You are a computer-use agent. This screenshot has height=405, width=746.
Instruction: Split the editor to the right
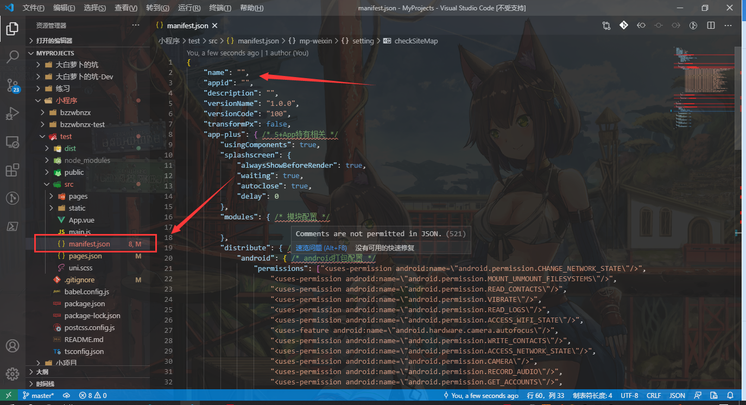pos(711,26)
